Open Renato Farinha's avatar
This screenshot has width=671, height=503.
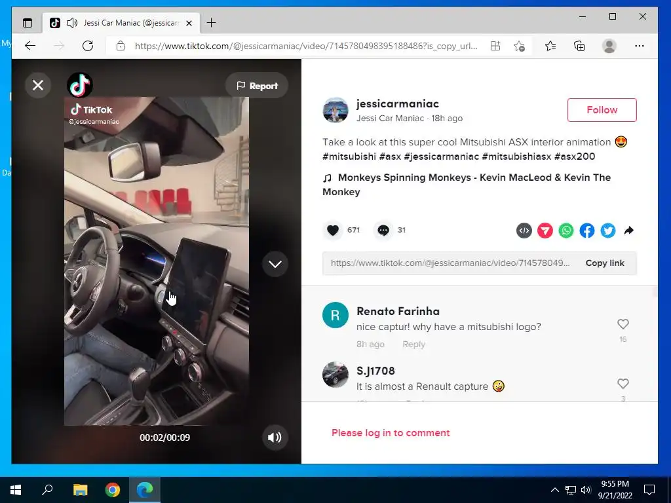pos(335,315)
